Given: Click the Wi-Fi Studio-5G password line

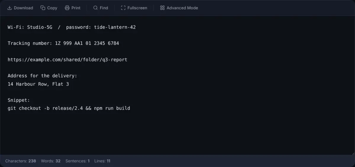Looking at the screenshot, I should pyautogui.click(x=72, y=27).
